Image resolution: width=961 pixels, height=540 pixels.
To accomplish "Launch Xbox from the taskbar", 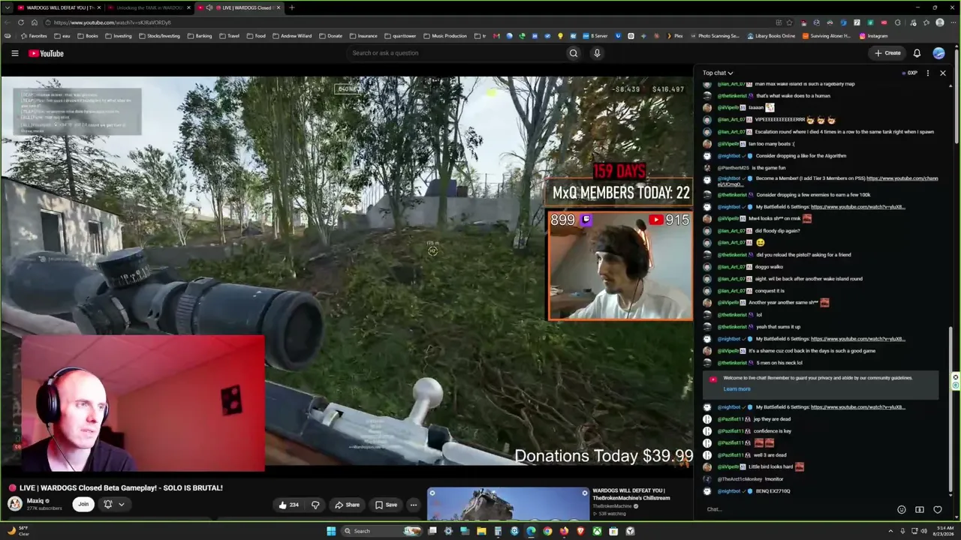I will pos(597,531).
